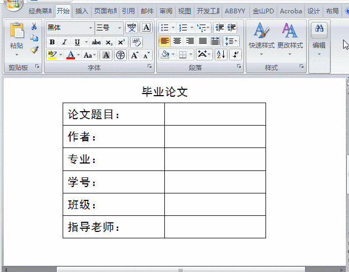
Task: Toggle character shading button
Action: point(106,55)
